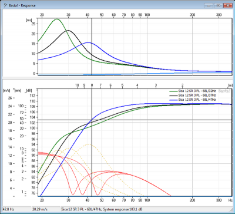Screen dimensions: 235x214
Task: Close the Basta! Response window
Action: pyautogui.click(x=227, y=6)
